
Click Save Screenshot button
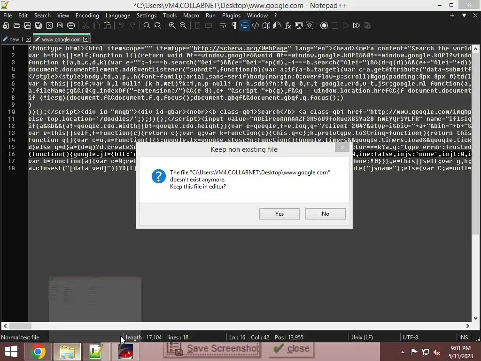click(x=213, y=349)
